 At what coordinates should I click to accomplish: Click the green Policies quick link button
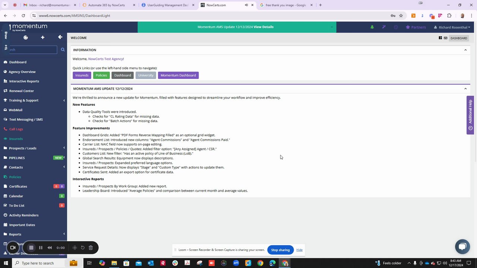[101, 75]
